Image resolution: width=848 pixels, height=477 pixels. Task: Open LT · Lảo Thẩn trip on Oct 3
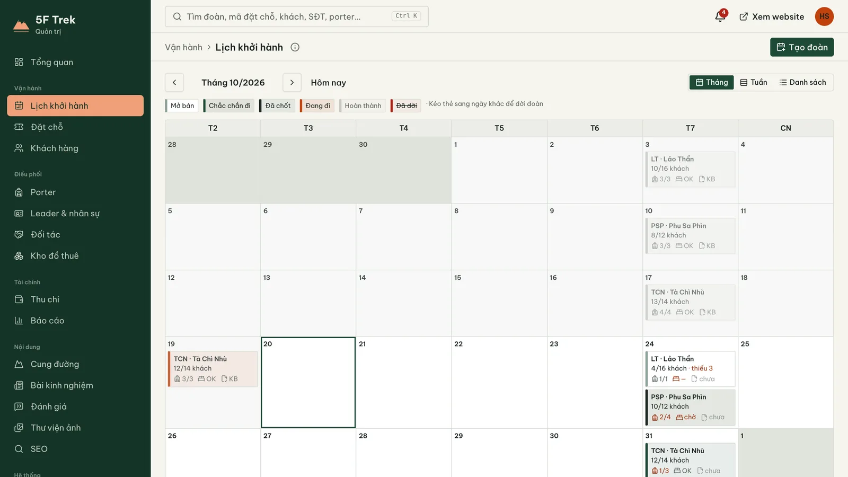pyautogui.click(x=690, y=169)
